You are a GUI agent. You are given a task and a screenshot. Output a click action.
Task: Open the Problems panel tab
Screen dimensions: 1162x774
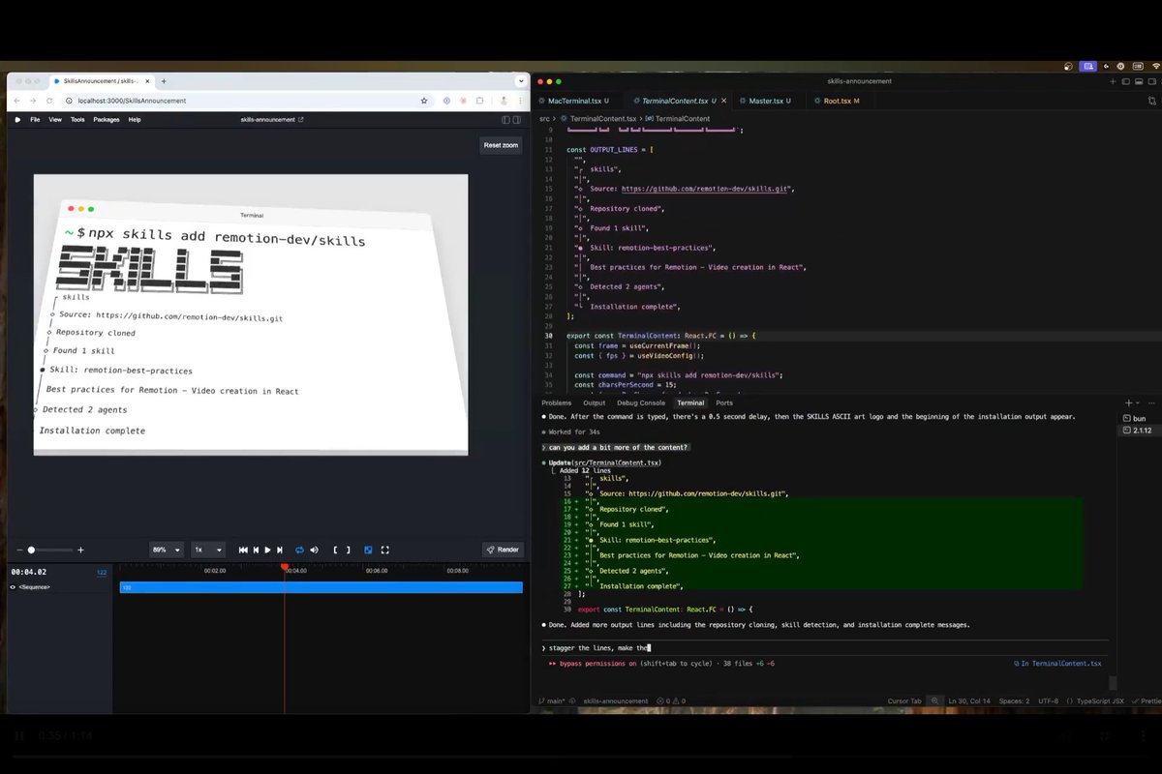(x=557, y=402)
